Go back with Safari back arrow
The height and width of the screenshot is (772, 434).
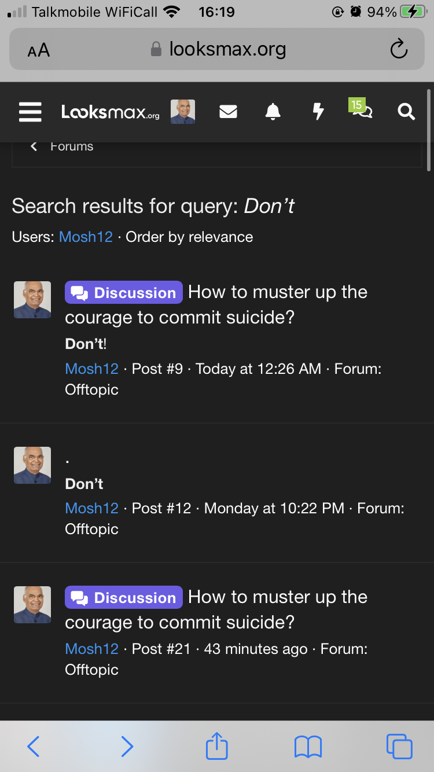click(34, 747)
